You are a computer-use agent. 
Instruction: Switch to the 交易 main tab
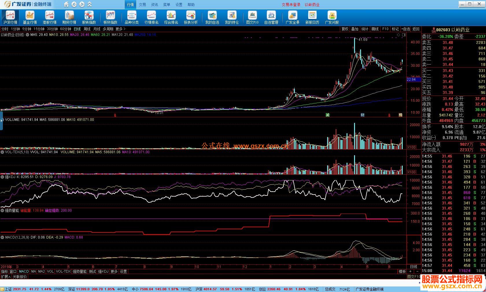click(142, 5)
